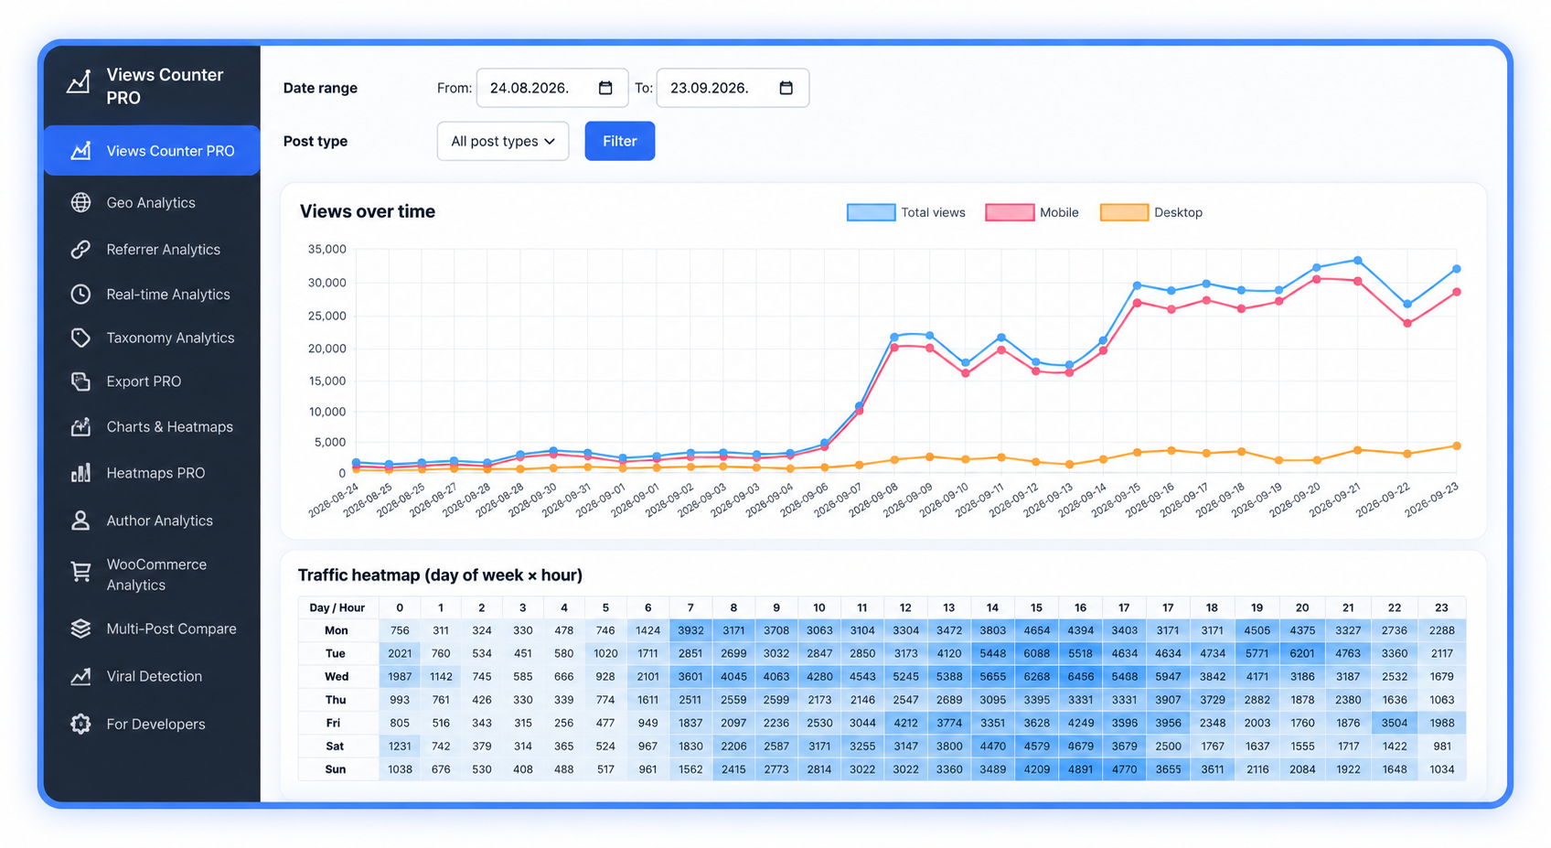Click the Wed row label in heatmap

coord(337,677)
